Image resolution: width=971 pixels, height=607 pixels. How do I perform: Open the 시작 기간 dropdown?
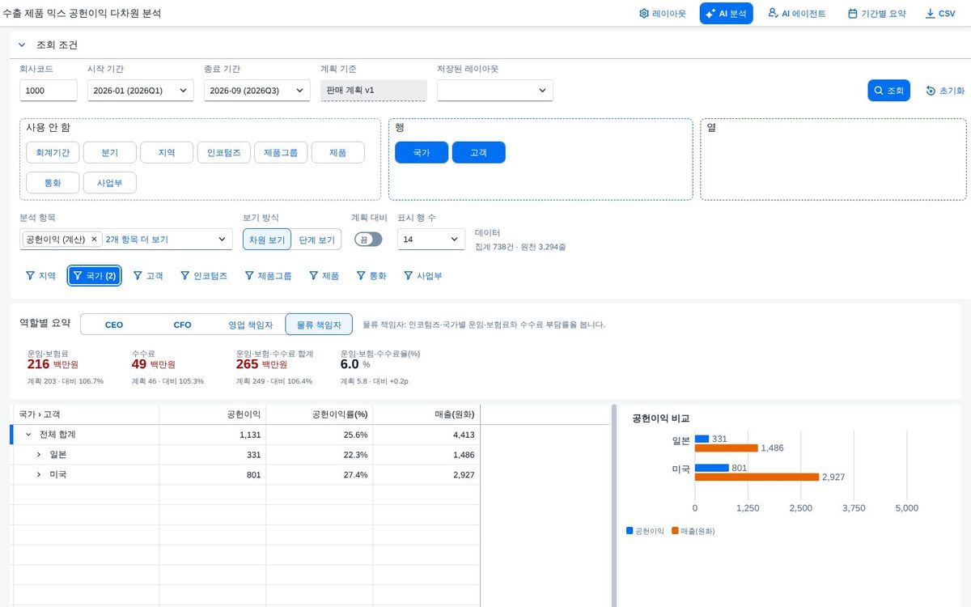click(141, 91)
